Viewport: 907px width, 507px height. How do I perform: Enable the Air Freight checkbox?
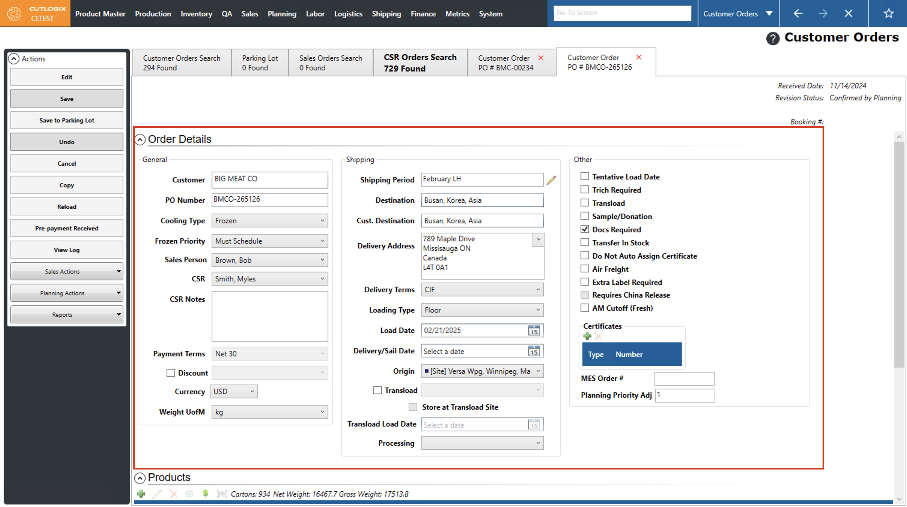(585, 269)
